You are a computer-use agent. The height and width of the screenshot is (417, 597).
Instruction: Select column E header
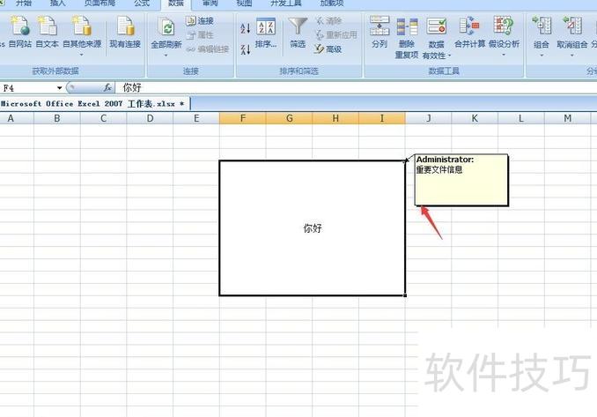tap(196, 118)
